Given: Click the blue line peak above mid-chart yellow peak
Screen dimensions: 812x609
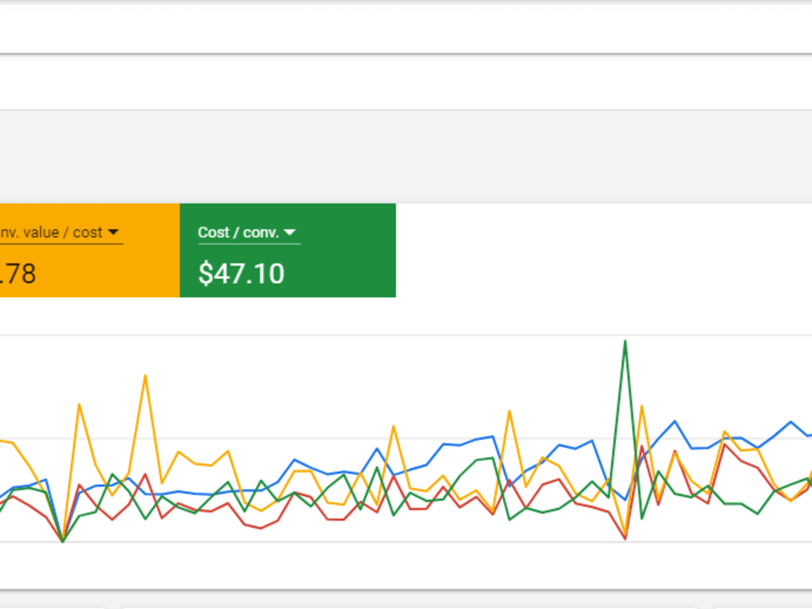Looking at the screenshot, I should pyautogui.click(x=377, y=448).
